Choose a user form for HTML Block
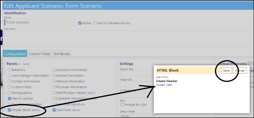 (160, 85)
